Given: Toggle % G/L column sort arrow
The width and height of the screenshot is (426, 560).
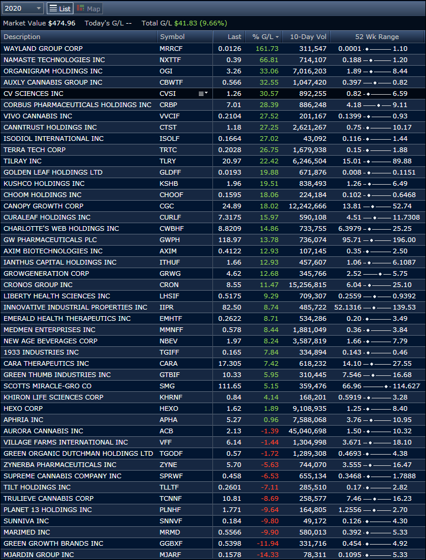Looking at the screenshot, I should click(277, 37).
